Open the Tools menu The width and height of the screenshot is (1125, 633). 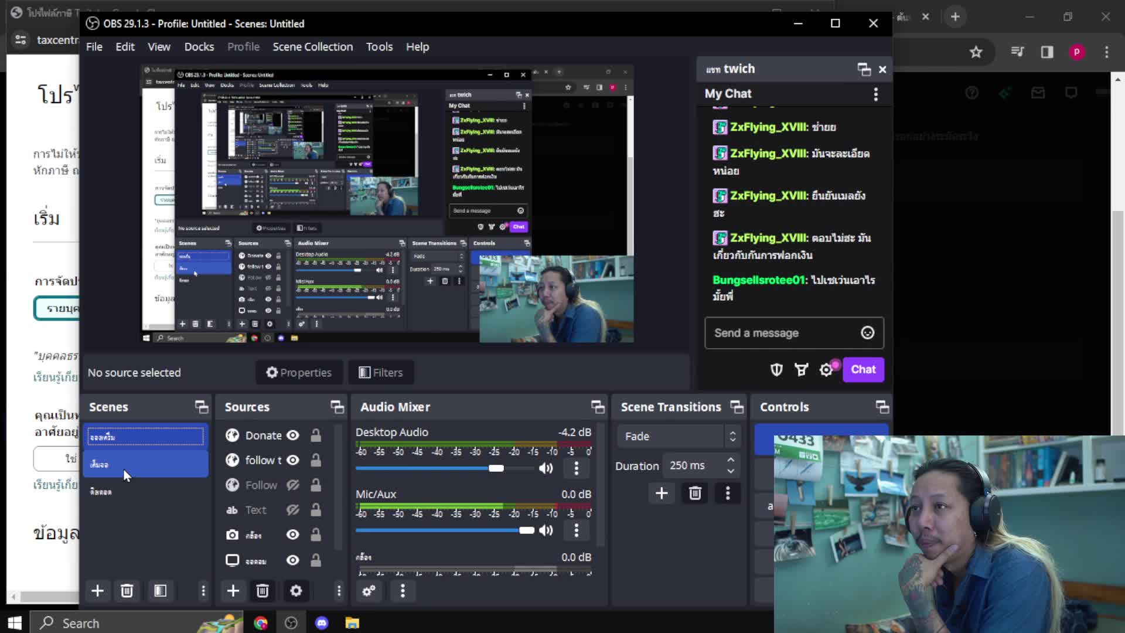[x=379, y=47]
